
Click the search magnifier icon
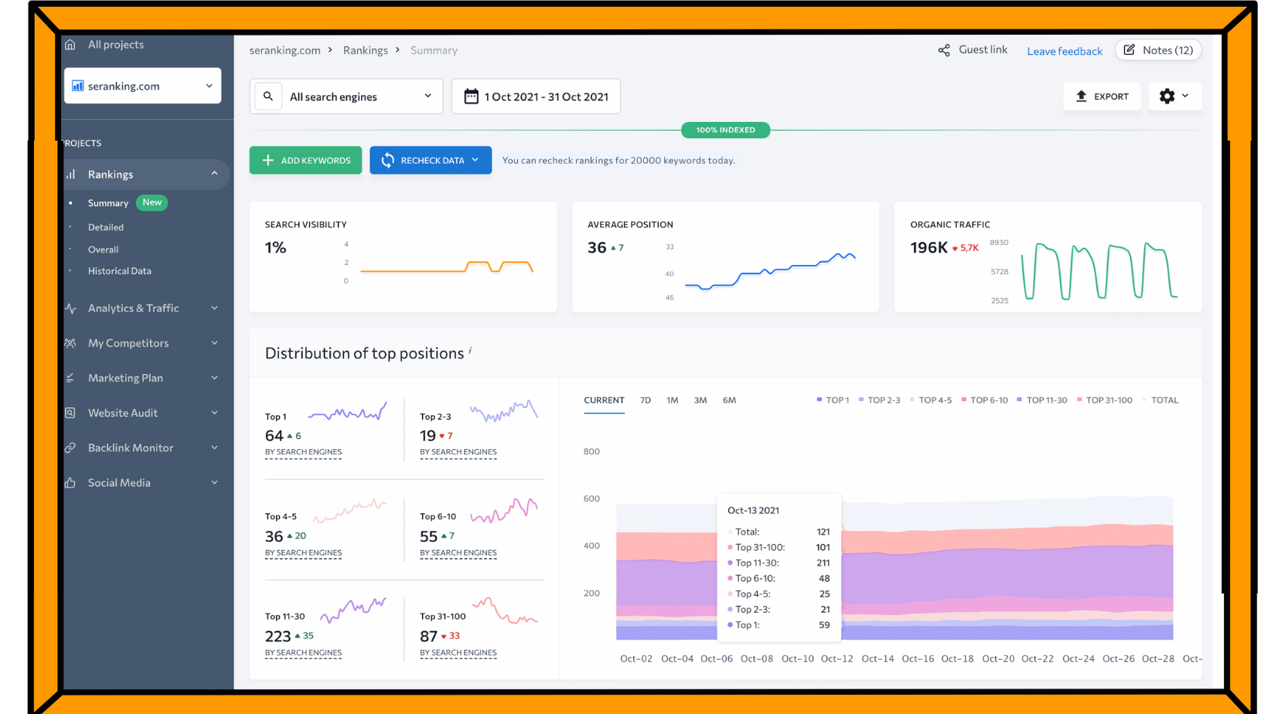(x=268, y=97)
